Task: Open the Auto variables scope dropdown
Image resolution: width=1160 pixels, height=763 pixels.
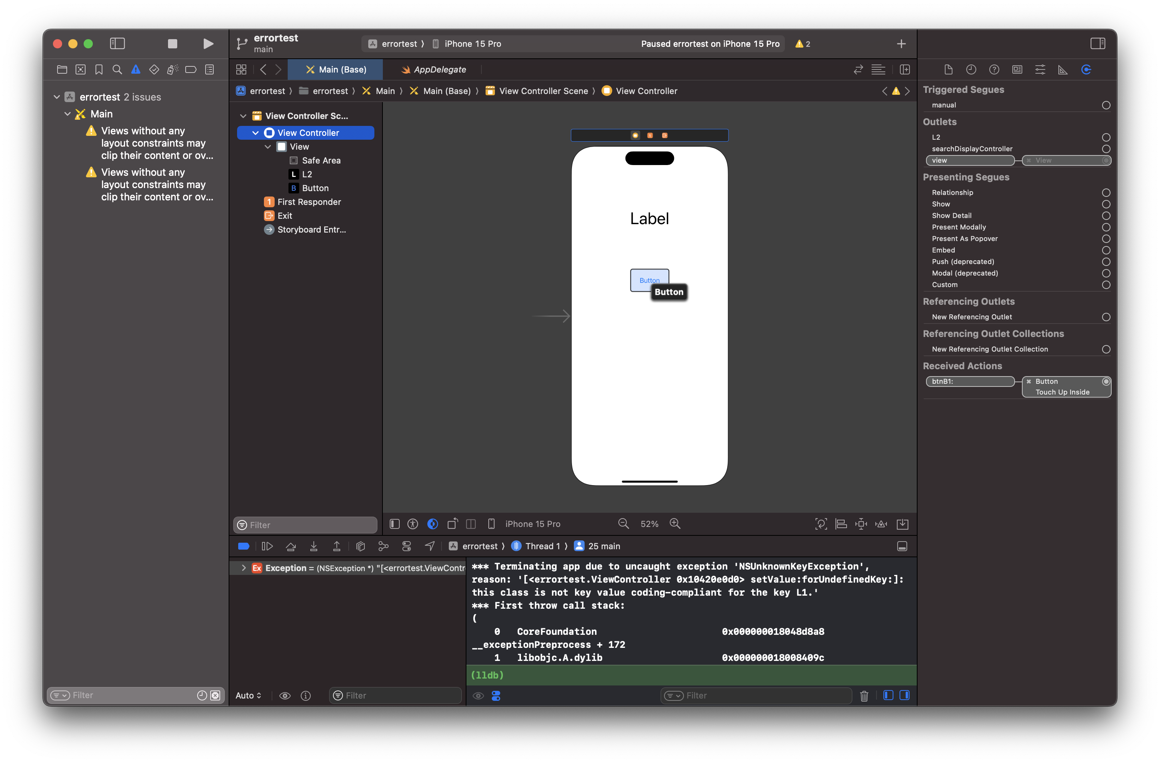Action: click(x=248, y=695)
